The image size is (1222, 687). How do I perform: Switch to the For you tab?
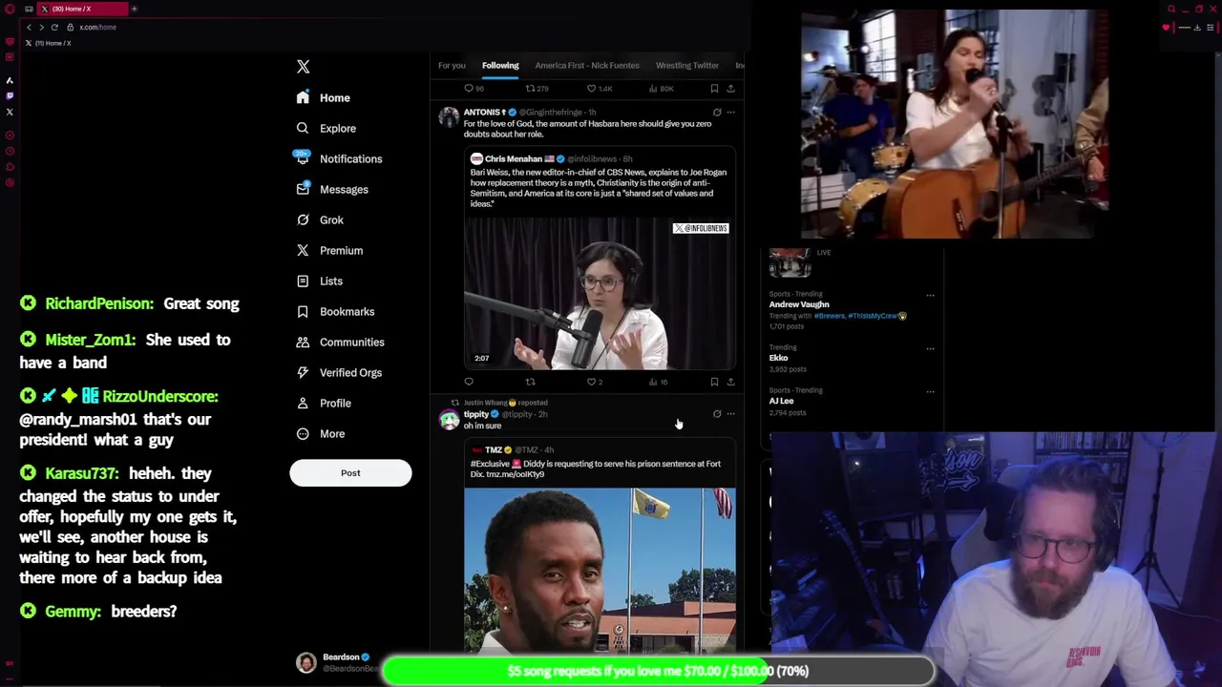452,65
